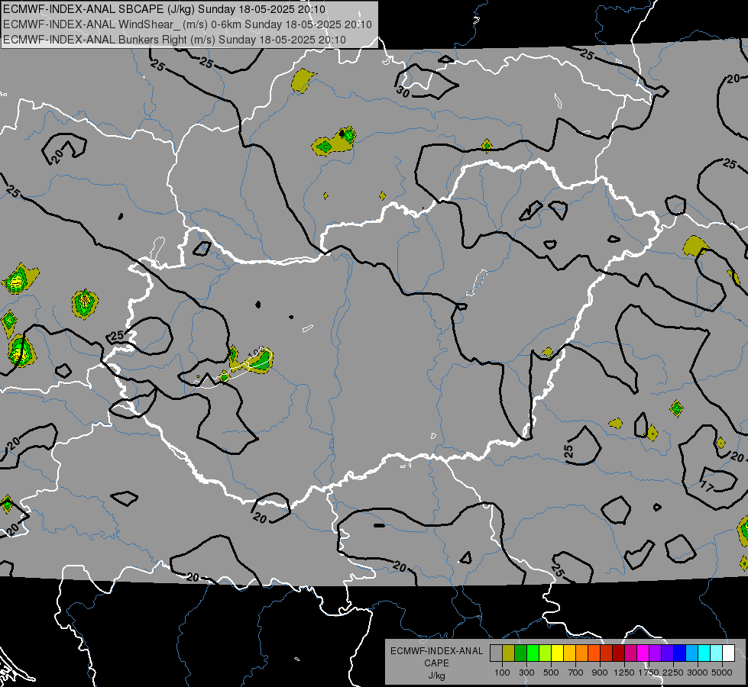Image resolution: width=748 pixels, height=687 pixels.
Task: Click the olive swatch in CAPE legend
Action: tap(509, 653)
